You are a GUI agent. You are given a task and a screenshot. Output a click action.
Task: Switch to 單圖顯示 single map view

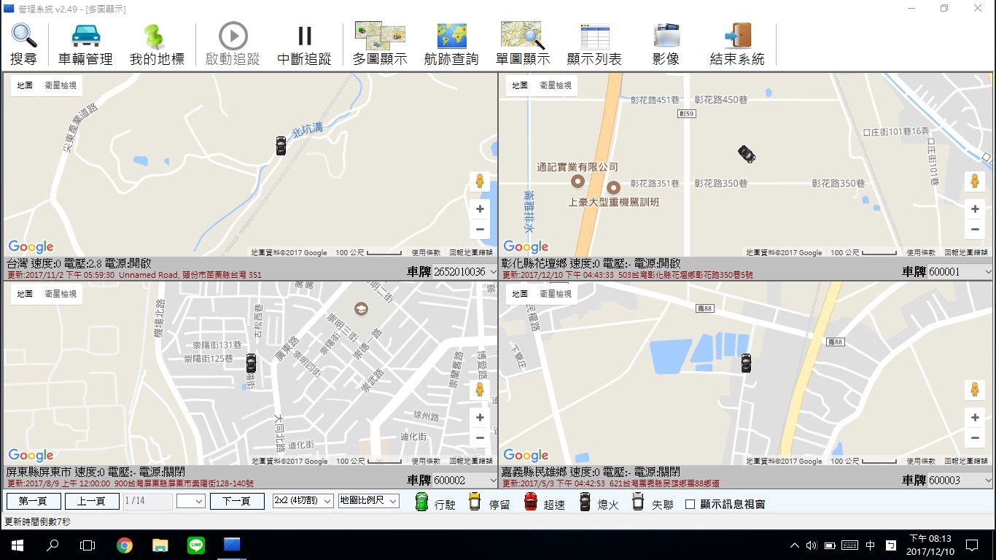pyautogui.click(x=522, y=44)
